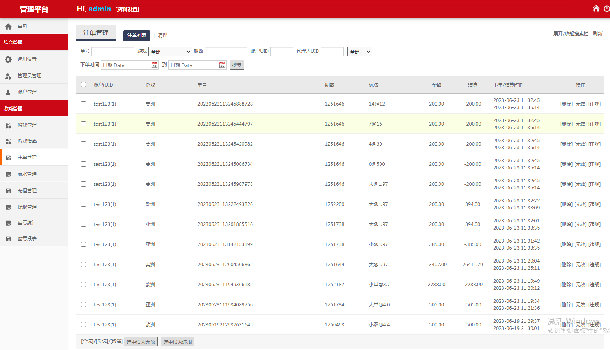Open 流水管理 in the sidebar menu

point(27,174)
